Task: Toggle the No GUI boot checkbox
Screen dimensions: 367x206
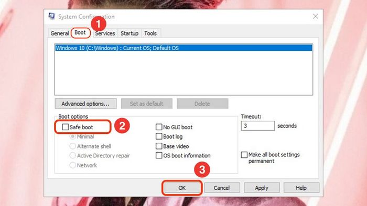Action: 159,127
